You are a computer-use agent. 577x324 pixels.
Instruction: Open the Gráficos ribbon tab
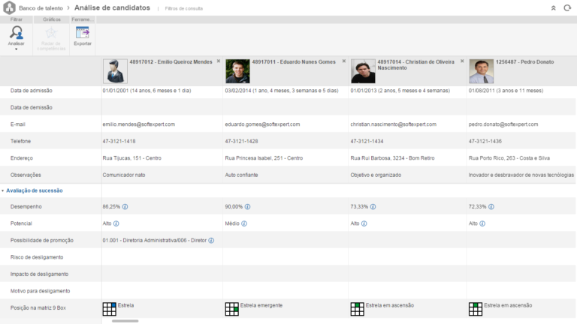click(52, 19)
